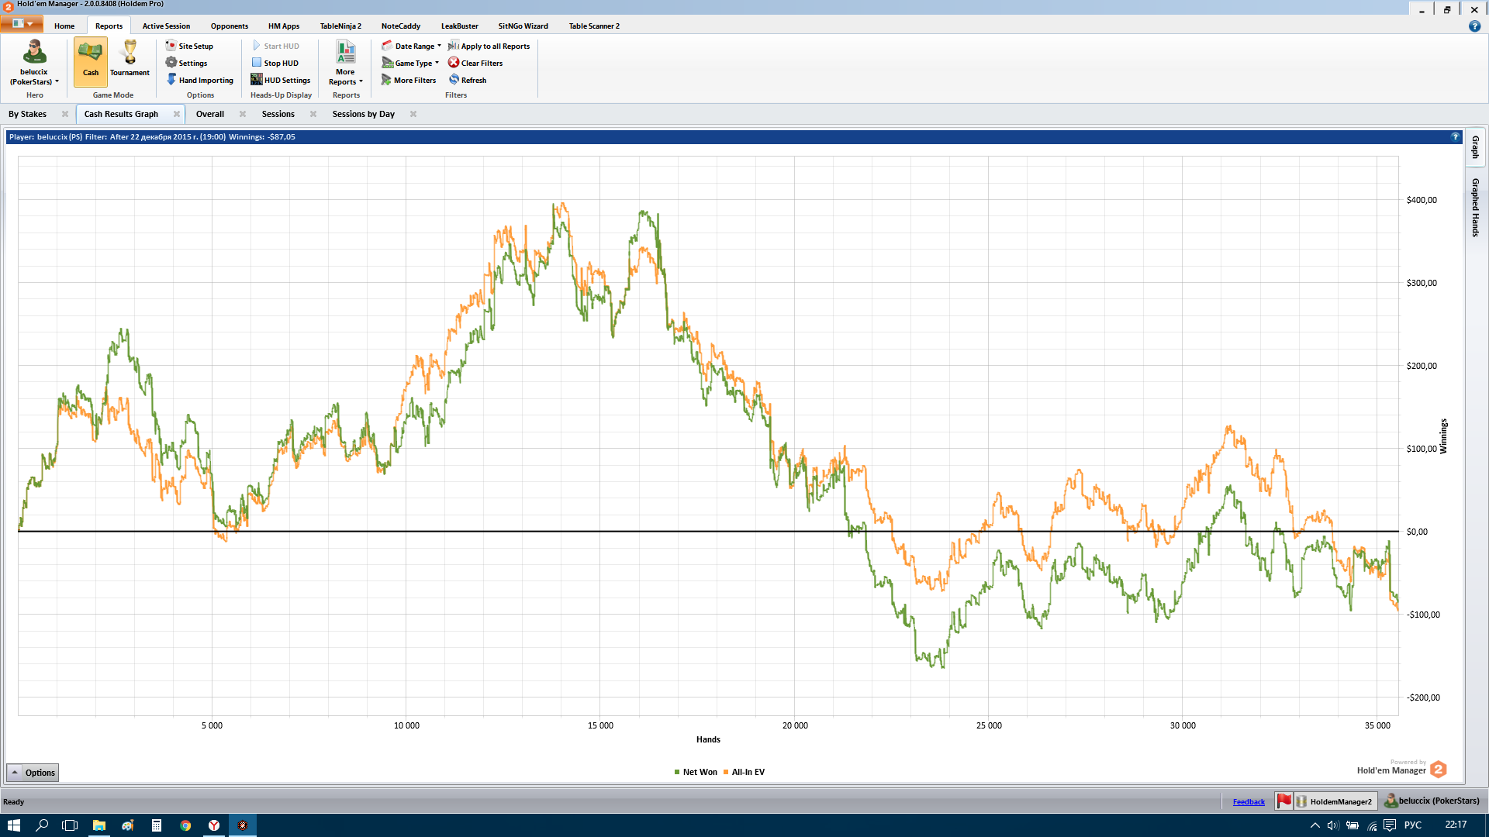This screenshot has width=1489, height=837.
Task: Open Site Setup
Action: tap(189, 46)
